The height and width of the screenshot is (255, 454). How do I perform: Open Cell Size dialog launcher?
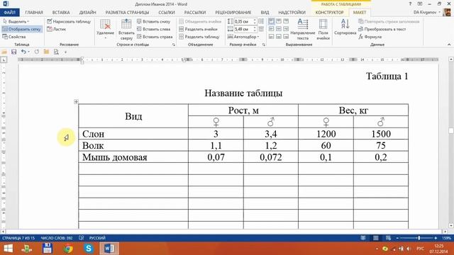[x=264, y=45]
